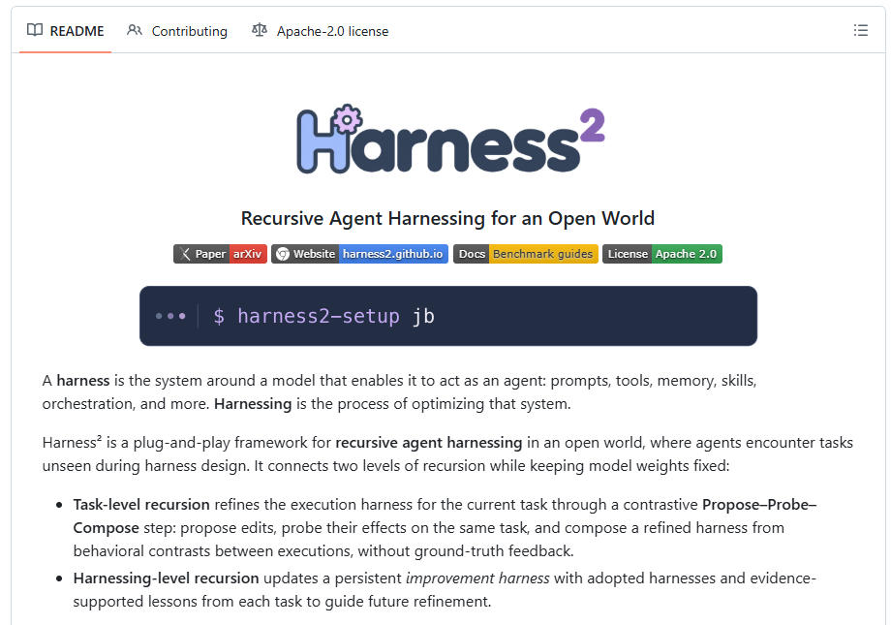Open the README outline list icon

coord(861,30)
